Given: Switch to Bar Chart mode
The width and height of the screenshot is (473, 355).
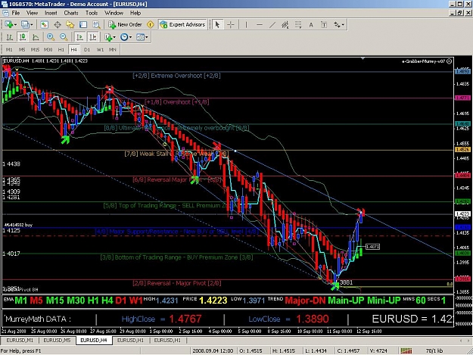Looking at the screenshot, I should click(x=9, y=37).
